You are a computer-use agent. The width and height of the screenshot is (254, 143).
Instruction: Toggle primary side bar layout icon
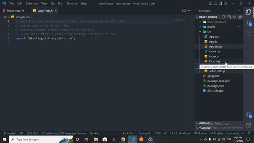(x=210, y=4)
